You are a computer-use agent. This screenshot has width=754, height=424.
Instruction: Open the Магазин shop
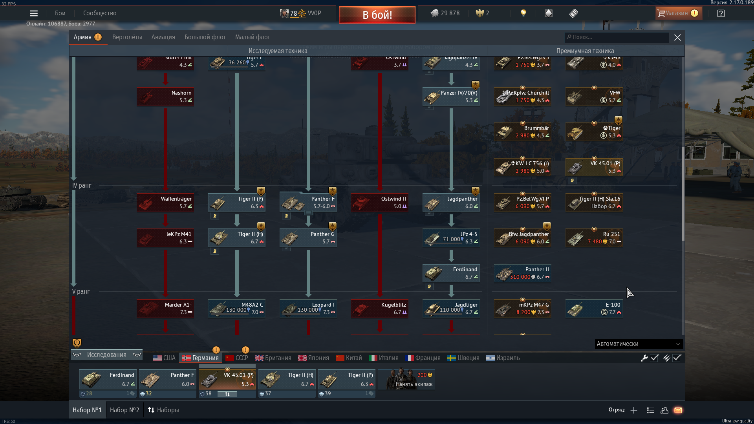[x=679, y=13]
